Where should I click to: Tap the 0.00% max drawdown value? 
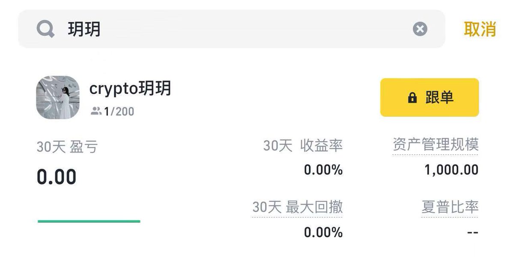pos(323,232)
